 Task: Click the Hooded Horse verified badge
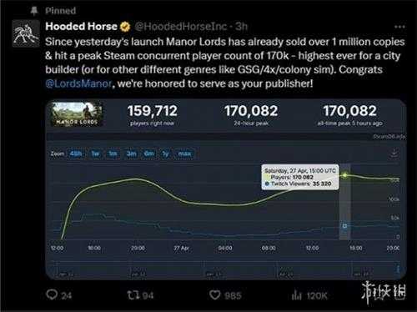[125, 27]
